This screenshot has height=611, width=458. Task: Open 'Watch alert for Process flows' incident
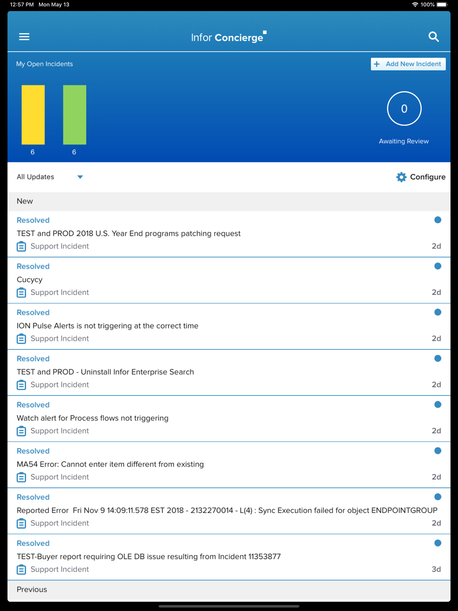coord(93,418)
